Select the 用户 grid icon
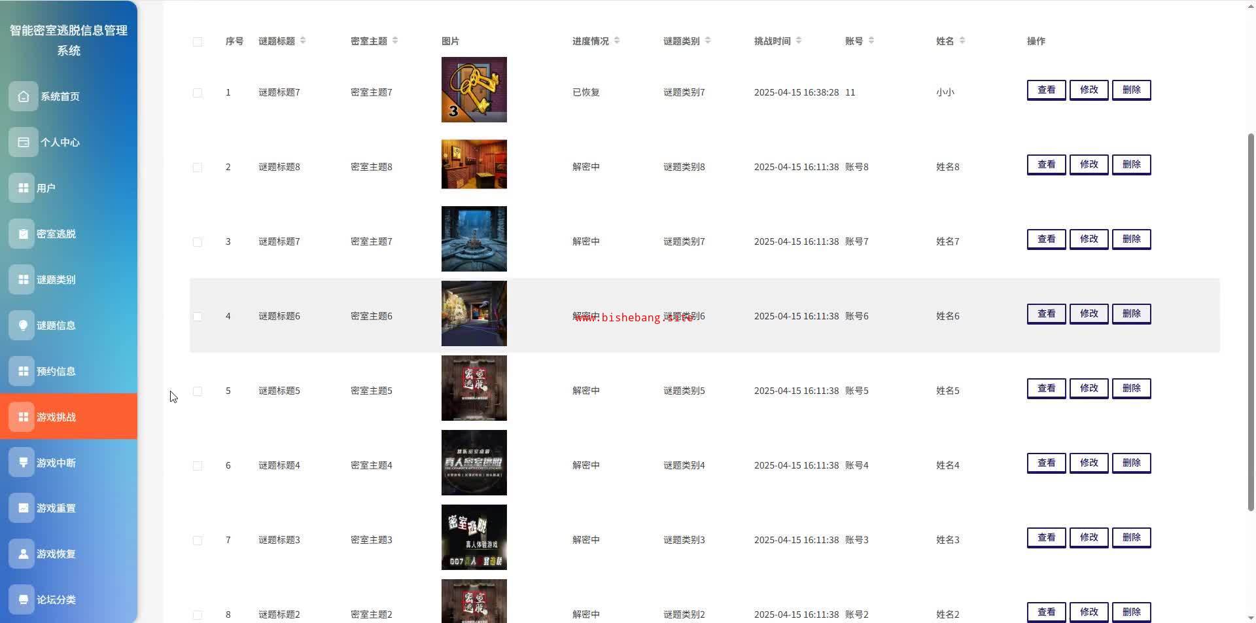 point(22,188)
